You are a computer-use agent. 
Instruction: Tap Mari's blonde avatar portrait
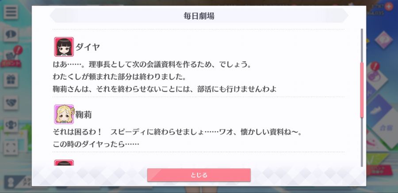click(64, 114)
